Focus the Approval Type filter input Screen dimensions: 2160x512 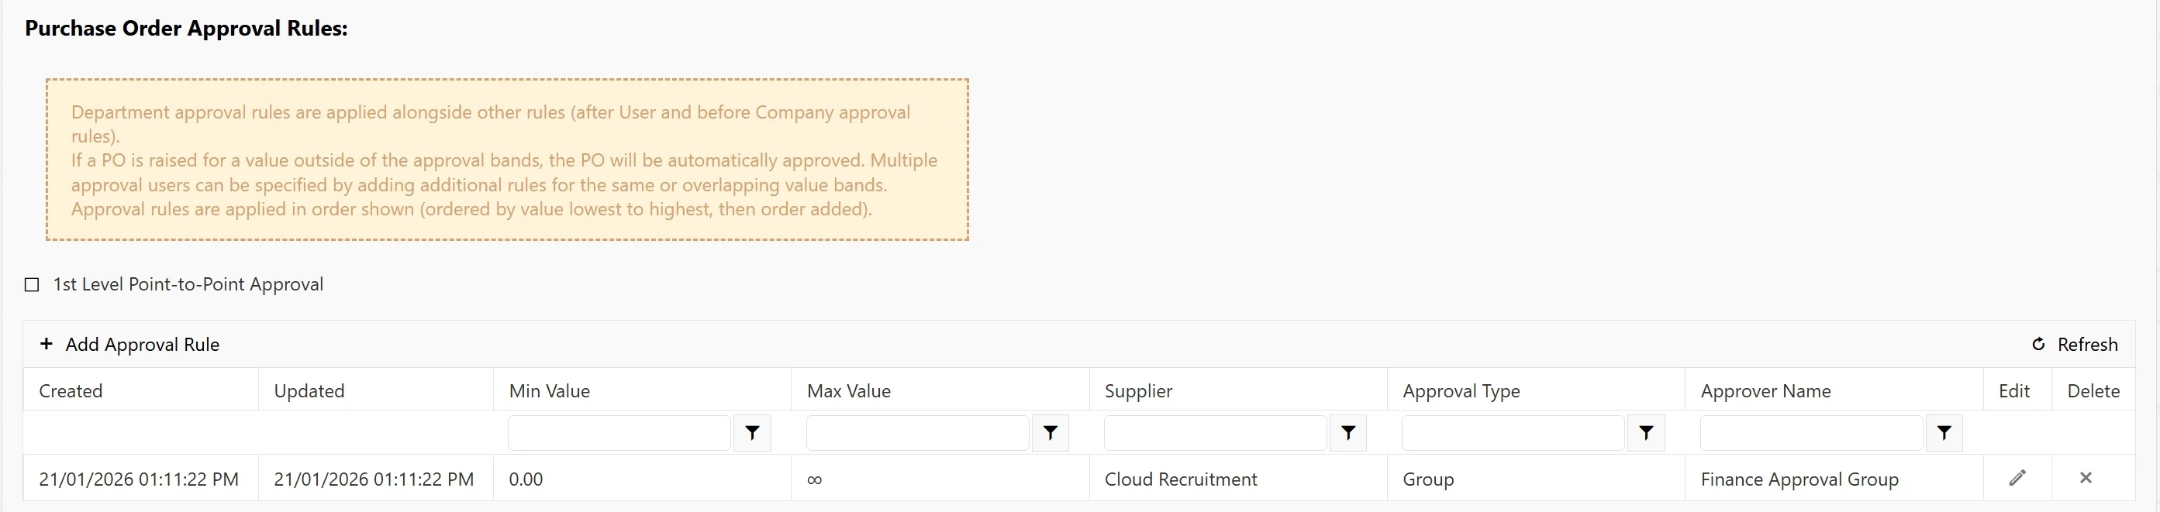[1513, 433]
